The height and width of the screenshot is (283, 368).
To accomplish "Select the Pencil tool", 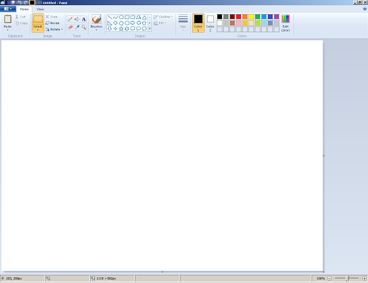I will [x=70, y=19].
